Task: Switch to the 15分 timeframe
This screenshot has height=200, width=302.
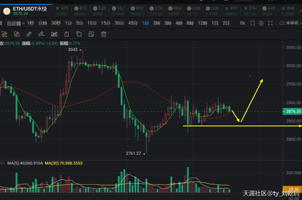Action: click(106, 23)
